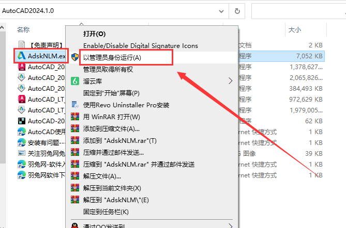346x228 pixels.
Task: Open the 溜云库 menu entry
Action: (92, 81)
